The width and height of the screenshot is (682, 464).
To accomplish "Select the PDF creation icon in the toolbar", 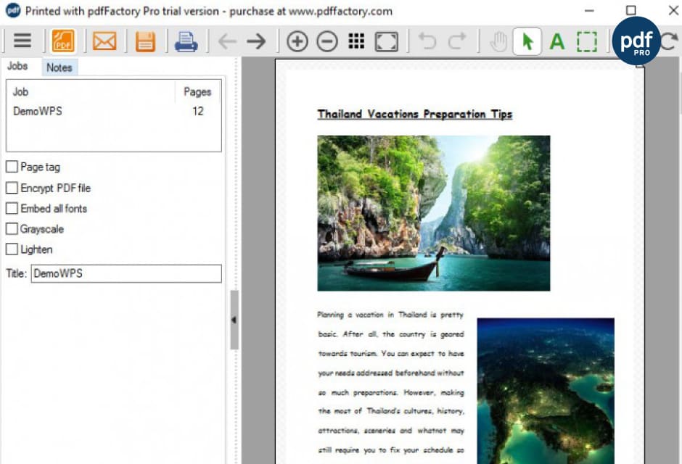I will tap(63, 41).
